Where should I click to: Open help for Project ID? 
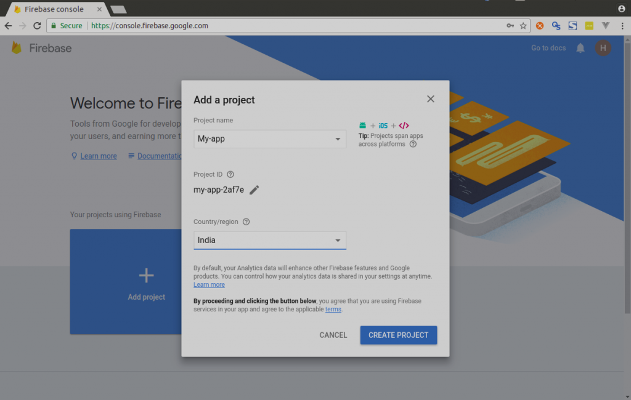tap(230, 175)
